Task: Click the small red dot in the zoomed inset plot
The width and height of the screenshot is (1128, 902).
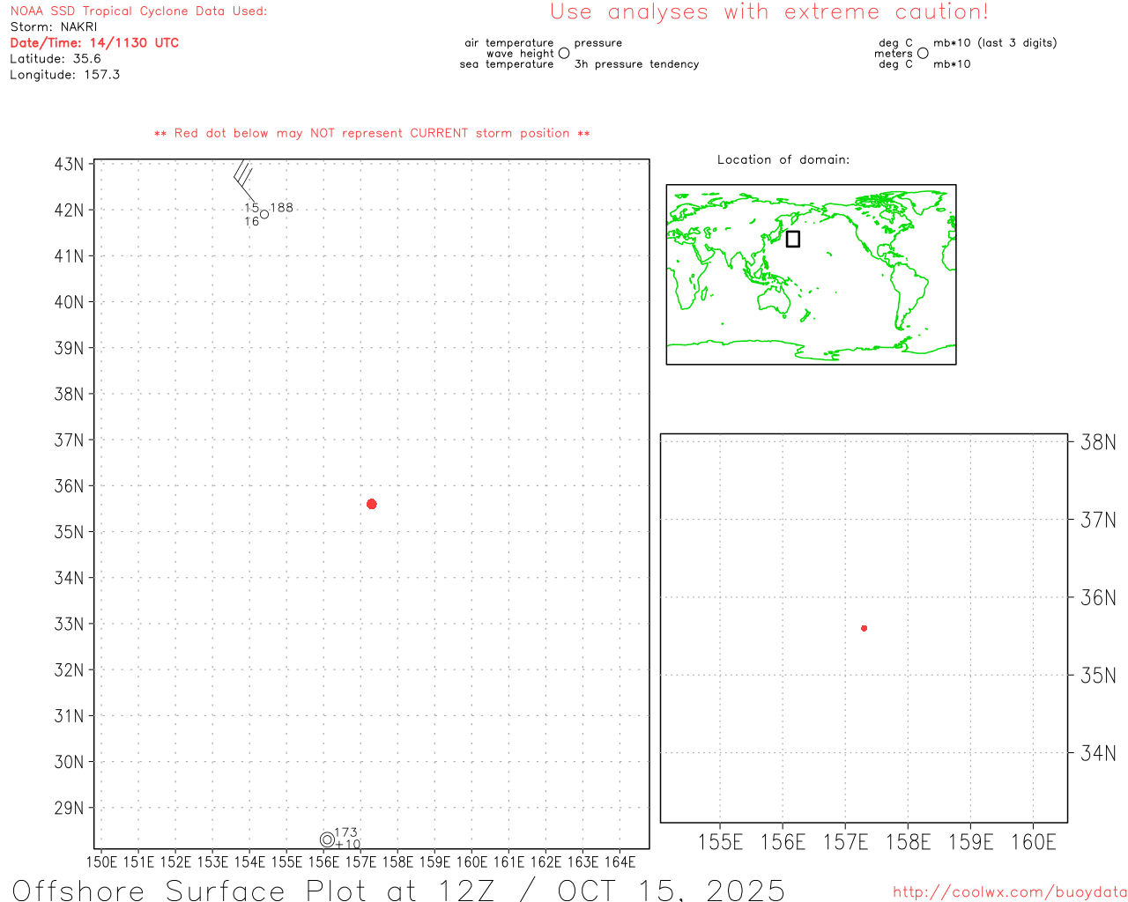Action: tap(865, 628)
